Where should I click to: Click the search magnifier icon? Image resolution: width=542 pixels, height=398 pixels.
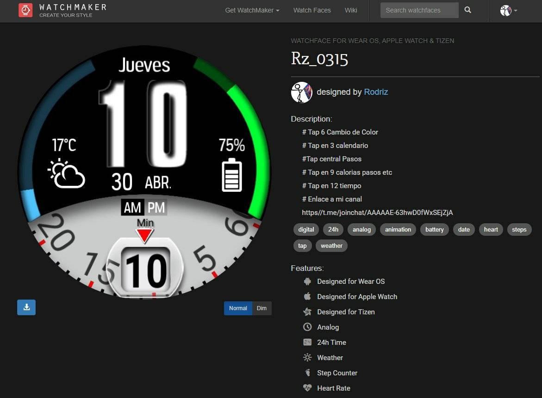(467, 10)
